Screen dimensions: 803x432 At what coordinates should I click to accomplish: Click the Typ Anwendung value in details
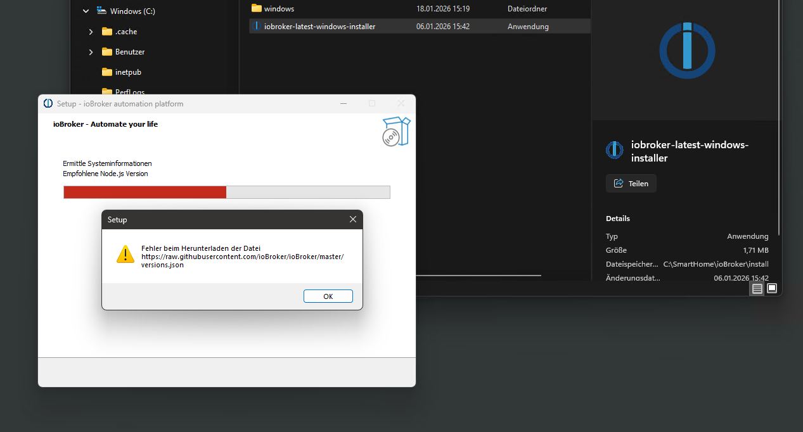pos(748,236)
